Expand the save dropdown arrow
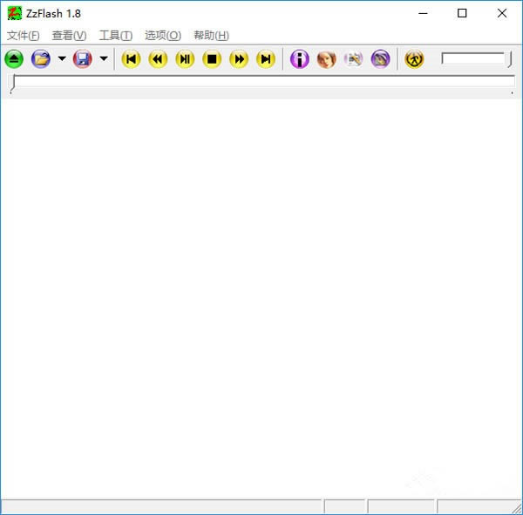The width and height of the screenshot is (523, 515). coord(104,59)
